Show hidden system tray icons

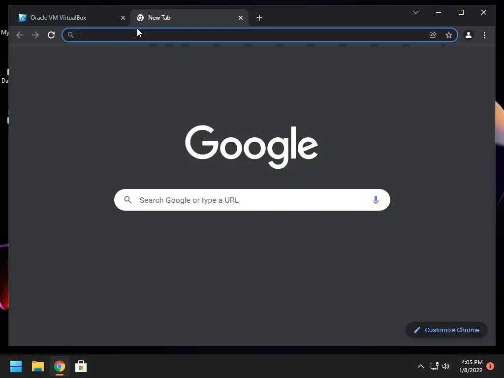click(x=420, y=366)
